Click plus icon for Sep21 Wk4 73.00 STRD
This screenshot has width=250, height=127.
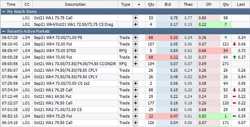tap(136, 50)
